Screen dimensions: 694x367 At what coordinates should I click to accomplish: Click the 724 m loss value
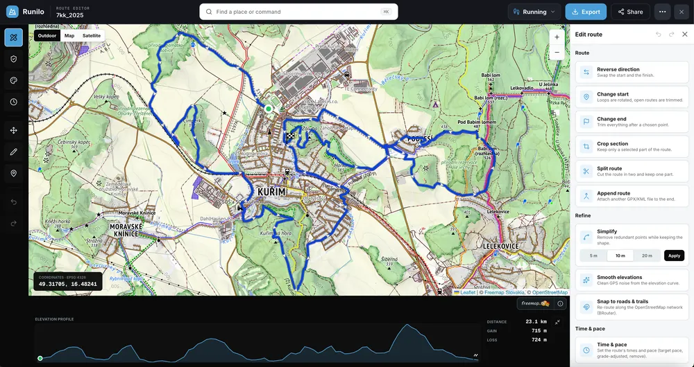(539, 340)
